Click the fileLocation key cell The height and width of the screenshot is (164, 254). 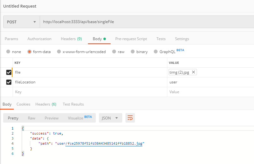point(90,82)
